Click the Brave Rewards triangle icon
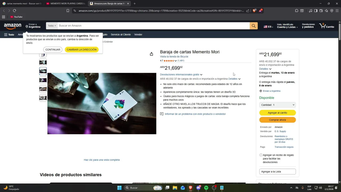Viewport: 341px width, 192px height. 261,11
